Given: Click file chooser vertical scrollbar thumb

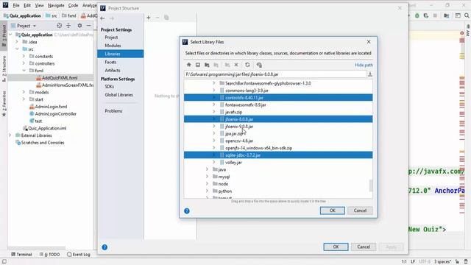Looking at the screenshot, I should tap(371, 185).
